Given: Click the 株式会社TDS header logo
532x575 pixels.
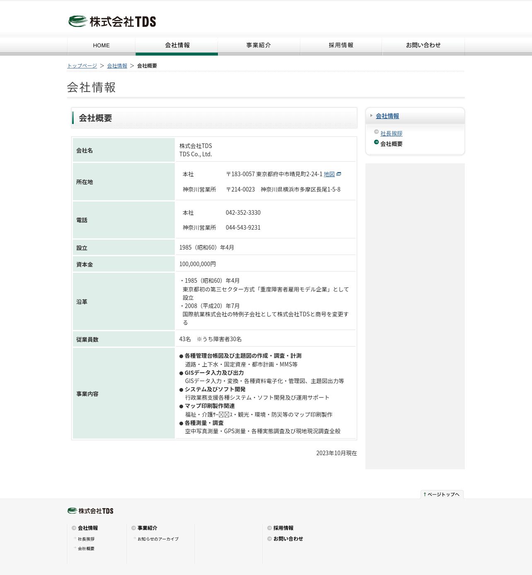Looking at the screenshot, I should [112, 21].
